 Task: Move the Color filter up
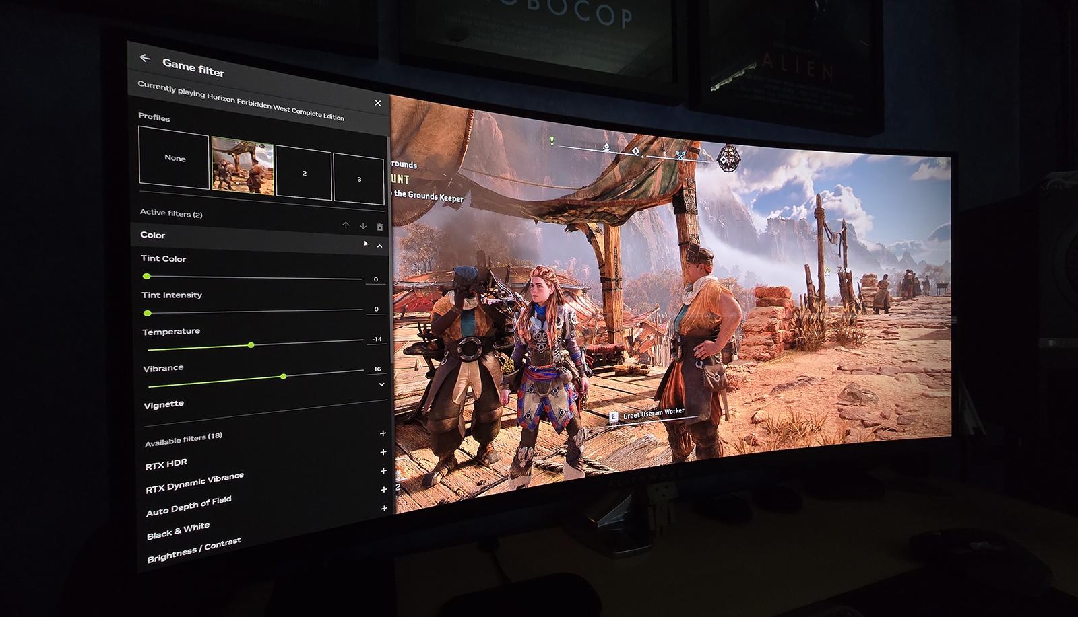click(x=346, y=226)
